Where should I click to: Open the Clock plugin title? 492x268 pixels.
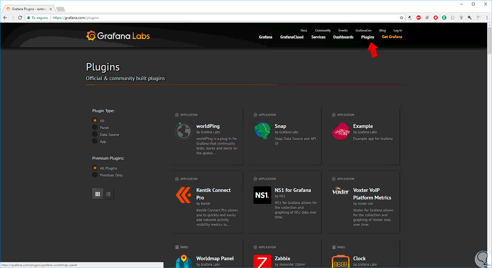click(x=359, y=258)
